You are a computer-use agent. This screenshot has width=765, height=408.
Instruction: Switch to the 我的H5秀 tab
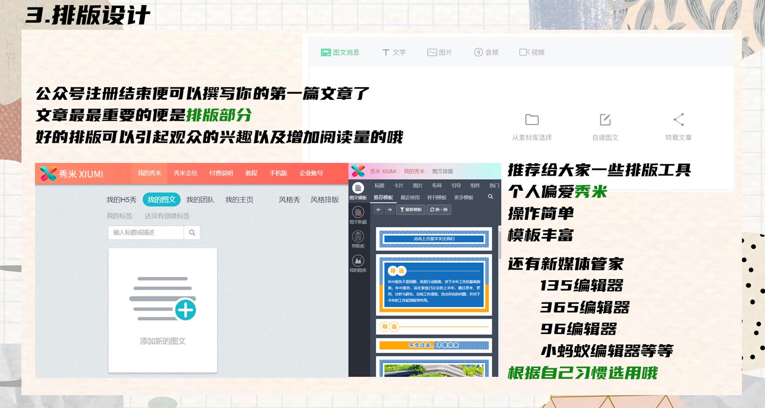coord(121,200)
